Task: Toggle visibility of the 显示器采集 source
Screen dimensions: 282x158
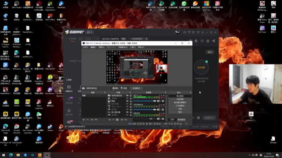Action: (127, 112)
